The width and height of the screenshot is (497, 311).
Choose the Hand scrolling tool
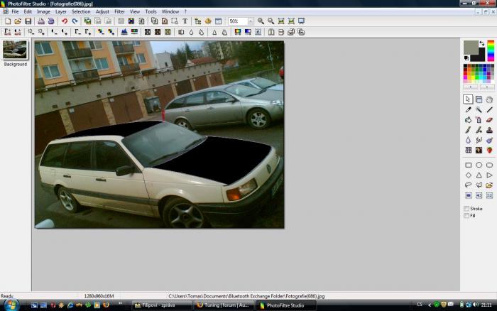[489, 99]
